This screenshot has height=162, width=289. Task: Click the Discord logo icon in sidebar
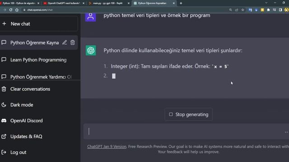point(4,121)
